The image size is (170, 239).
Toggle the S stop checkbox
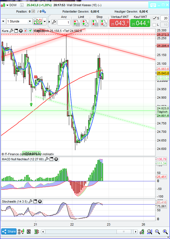(x=155, y=18)
